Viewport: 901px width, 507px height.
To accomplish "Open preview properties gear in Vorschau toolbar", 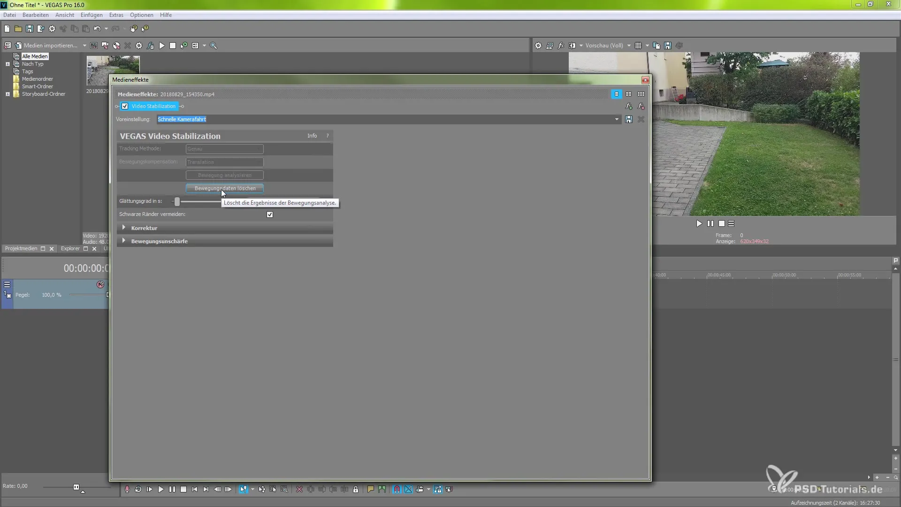I will point(538,46).
